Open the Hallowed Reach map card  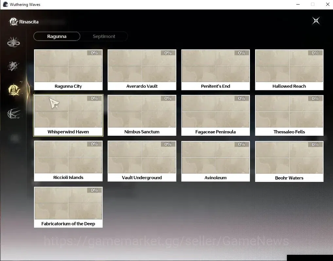point(289,70)
